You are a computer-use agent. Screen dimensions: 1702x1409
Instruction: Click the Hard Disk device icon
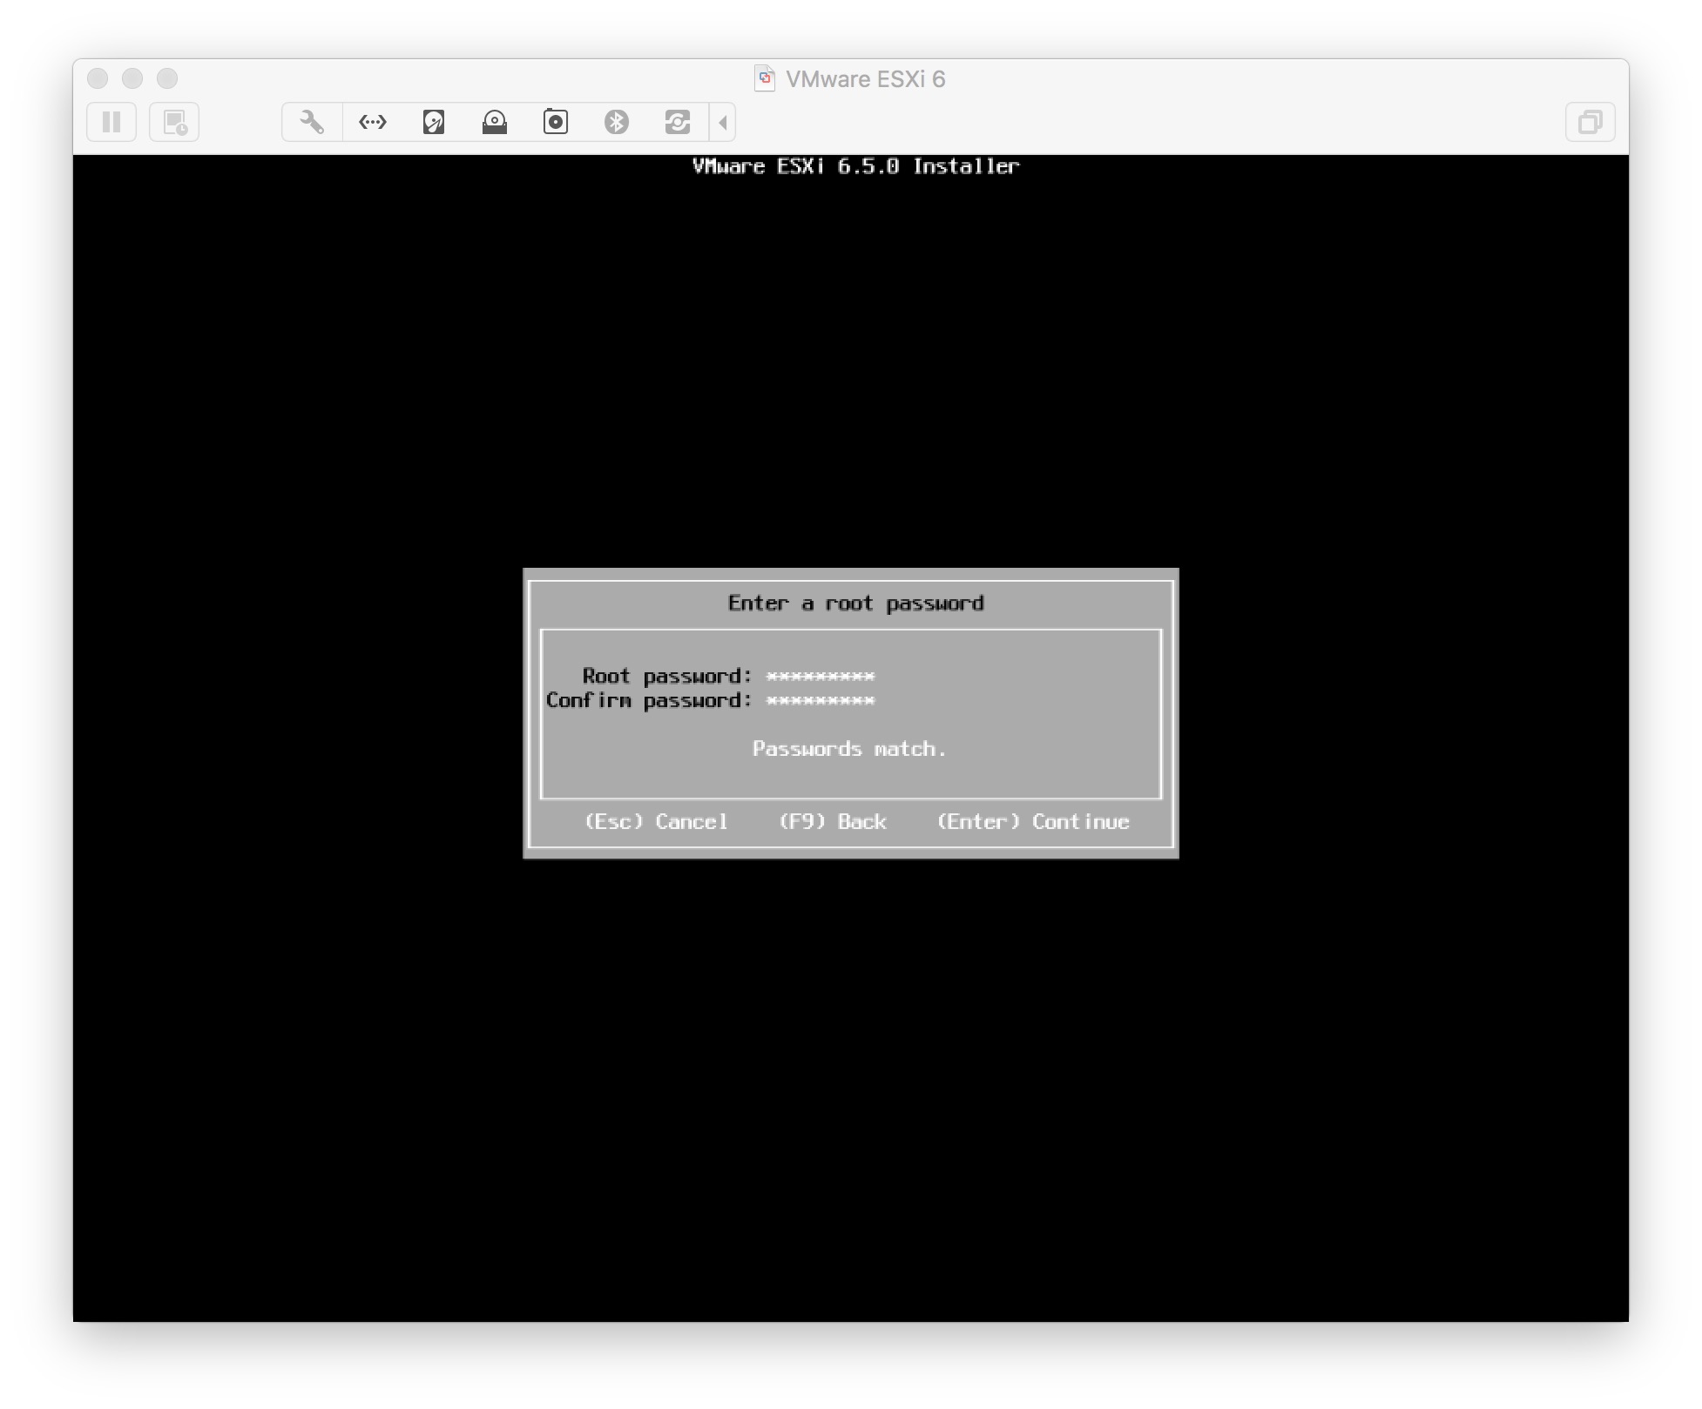(x=434, y=122)
